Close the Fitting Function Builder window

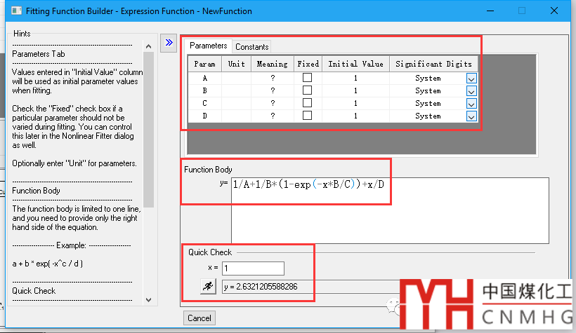[554, 11]
